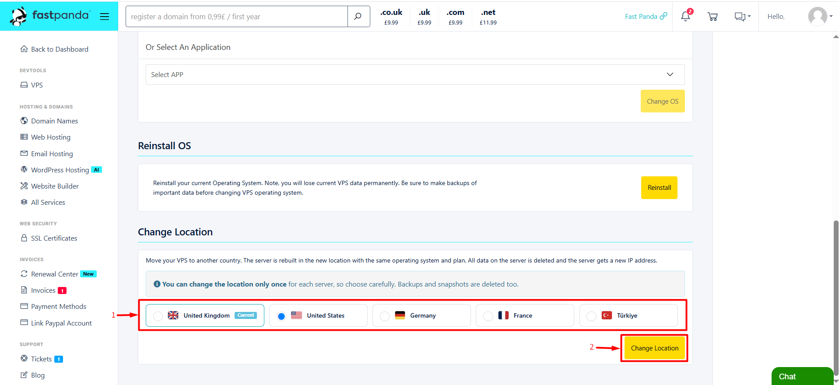Click the .uk domain price
The height and width of the screenshot is (385, 839).
click(x=425, y=17)
